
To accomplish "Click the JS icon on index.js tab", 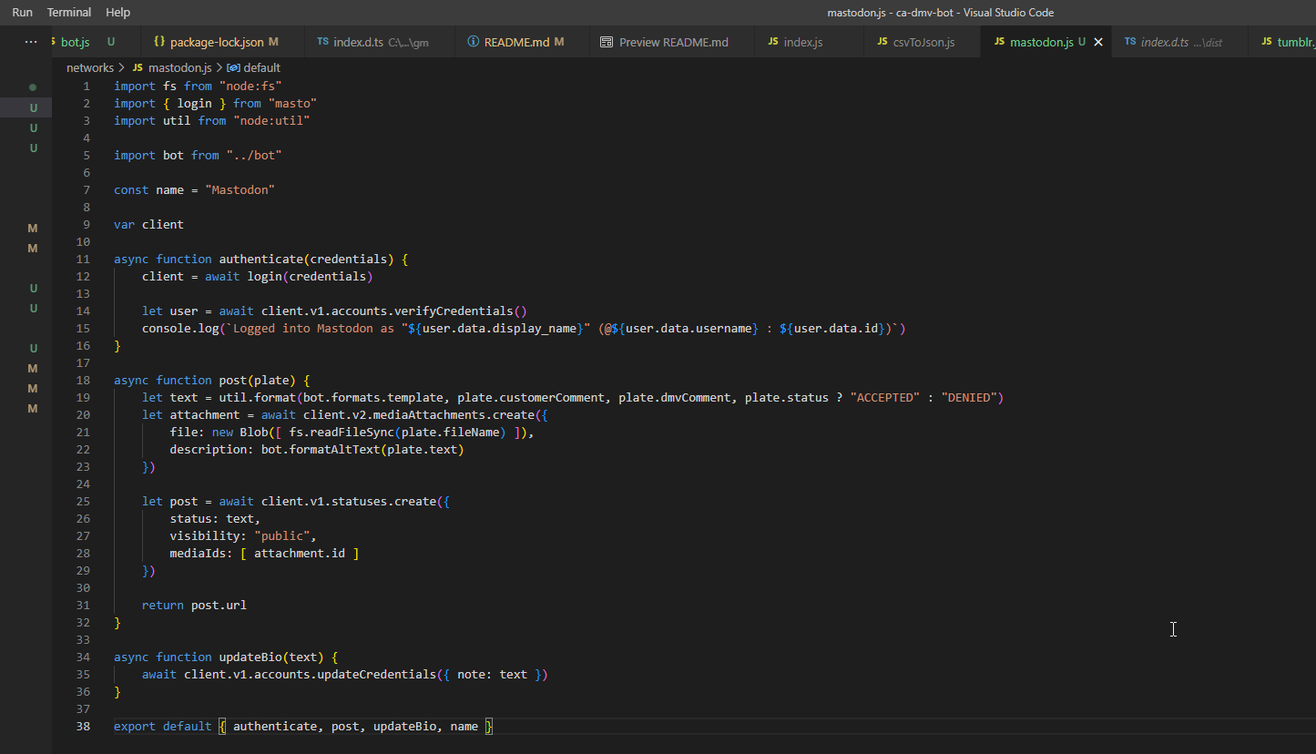I will (772, 42).
